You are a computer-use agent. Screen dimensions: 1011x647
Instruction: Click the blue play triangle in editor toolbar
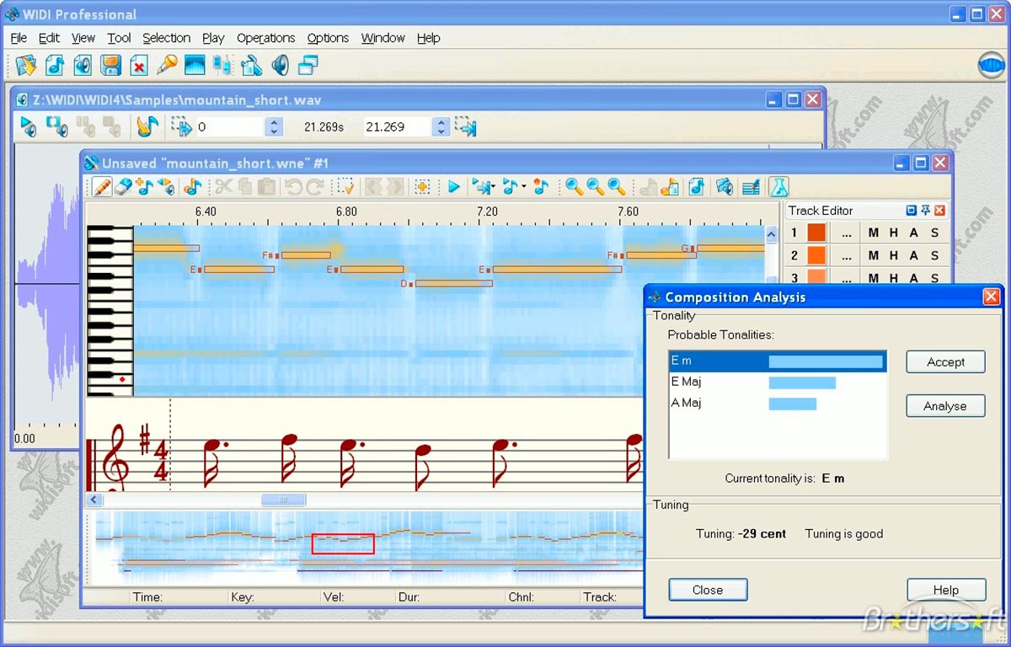(453, 186)
